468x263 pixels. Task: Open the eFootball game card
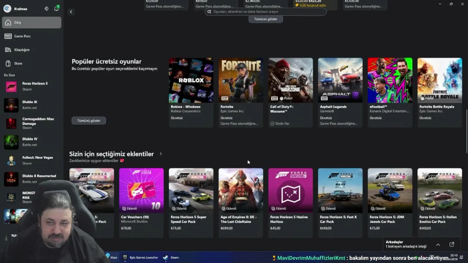coord(390,92)
